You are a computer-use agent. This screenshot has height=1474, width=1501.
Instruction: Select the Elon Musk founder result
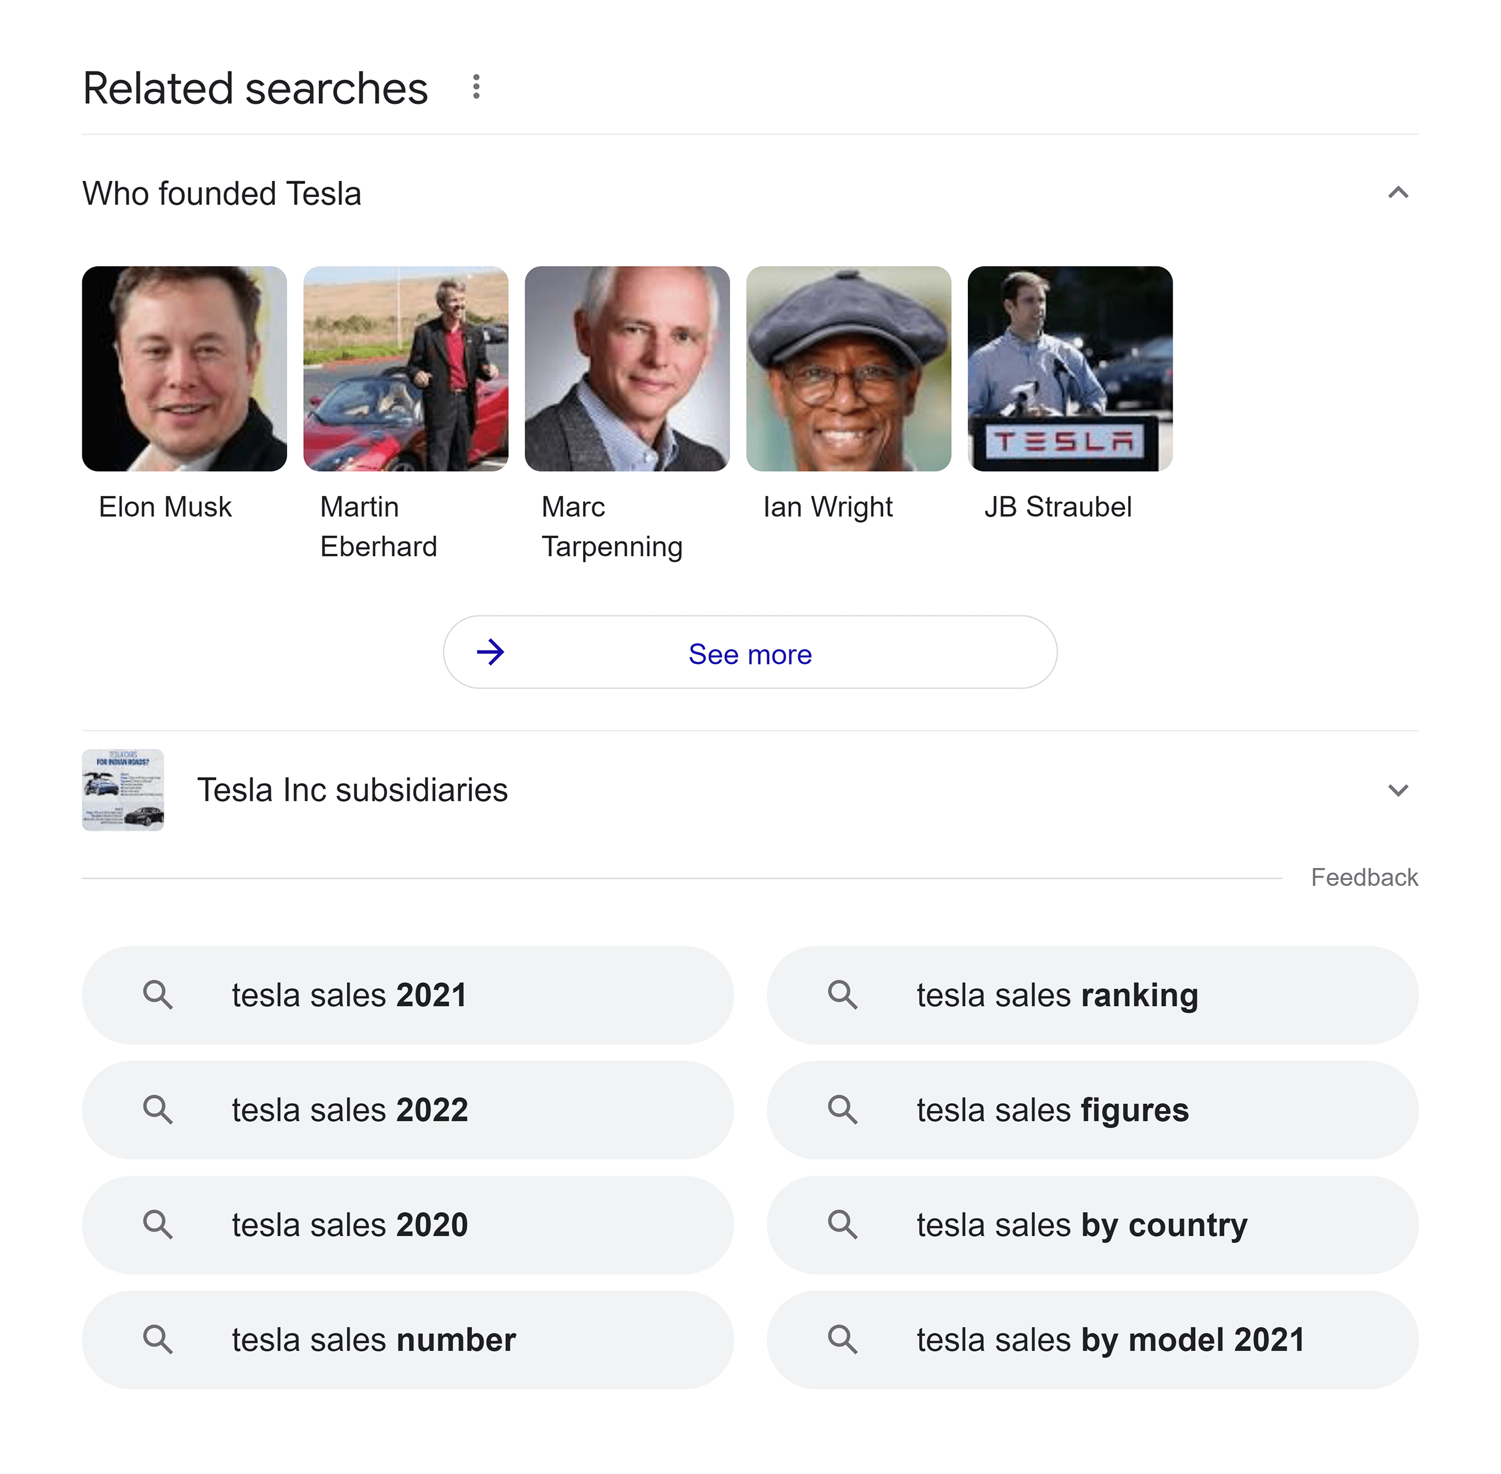coord(184,369)
